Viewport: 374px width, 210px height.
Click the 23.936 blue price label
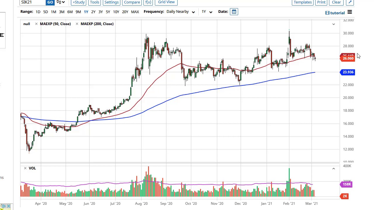[348, 72]
